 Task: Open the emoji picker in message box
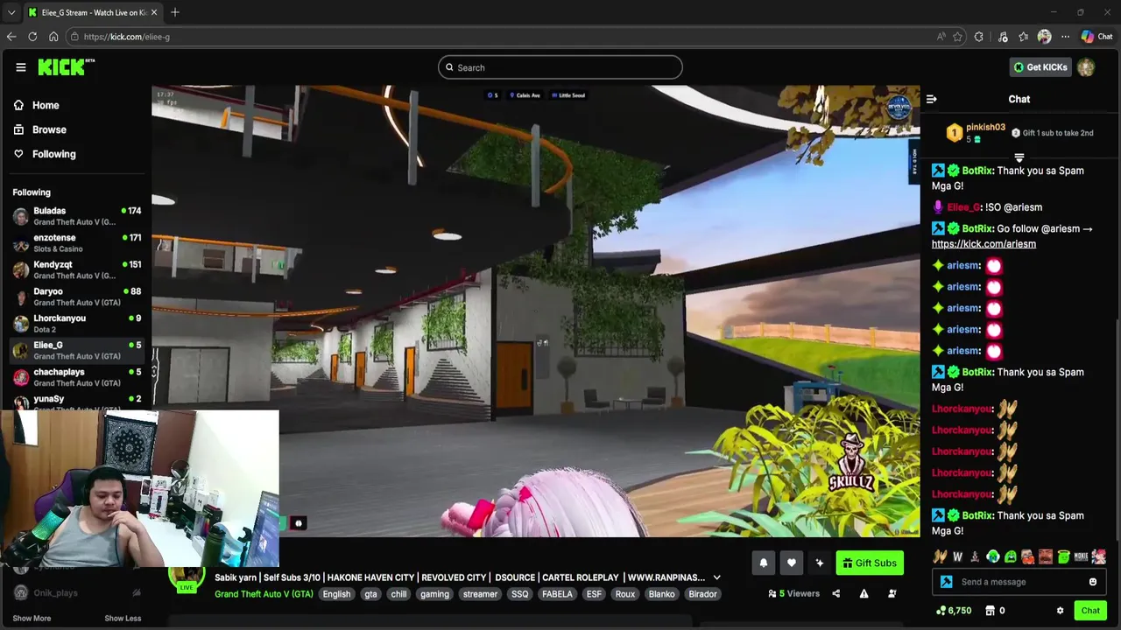(1093, 582)
